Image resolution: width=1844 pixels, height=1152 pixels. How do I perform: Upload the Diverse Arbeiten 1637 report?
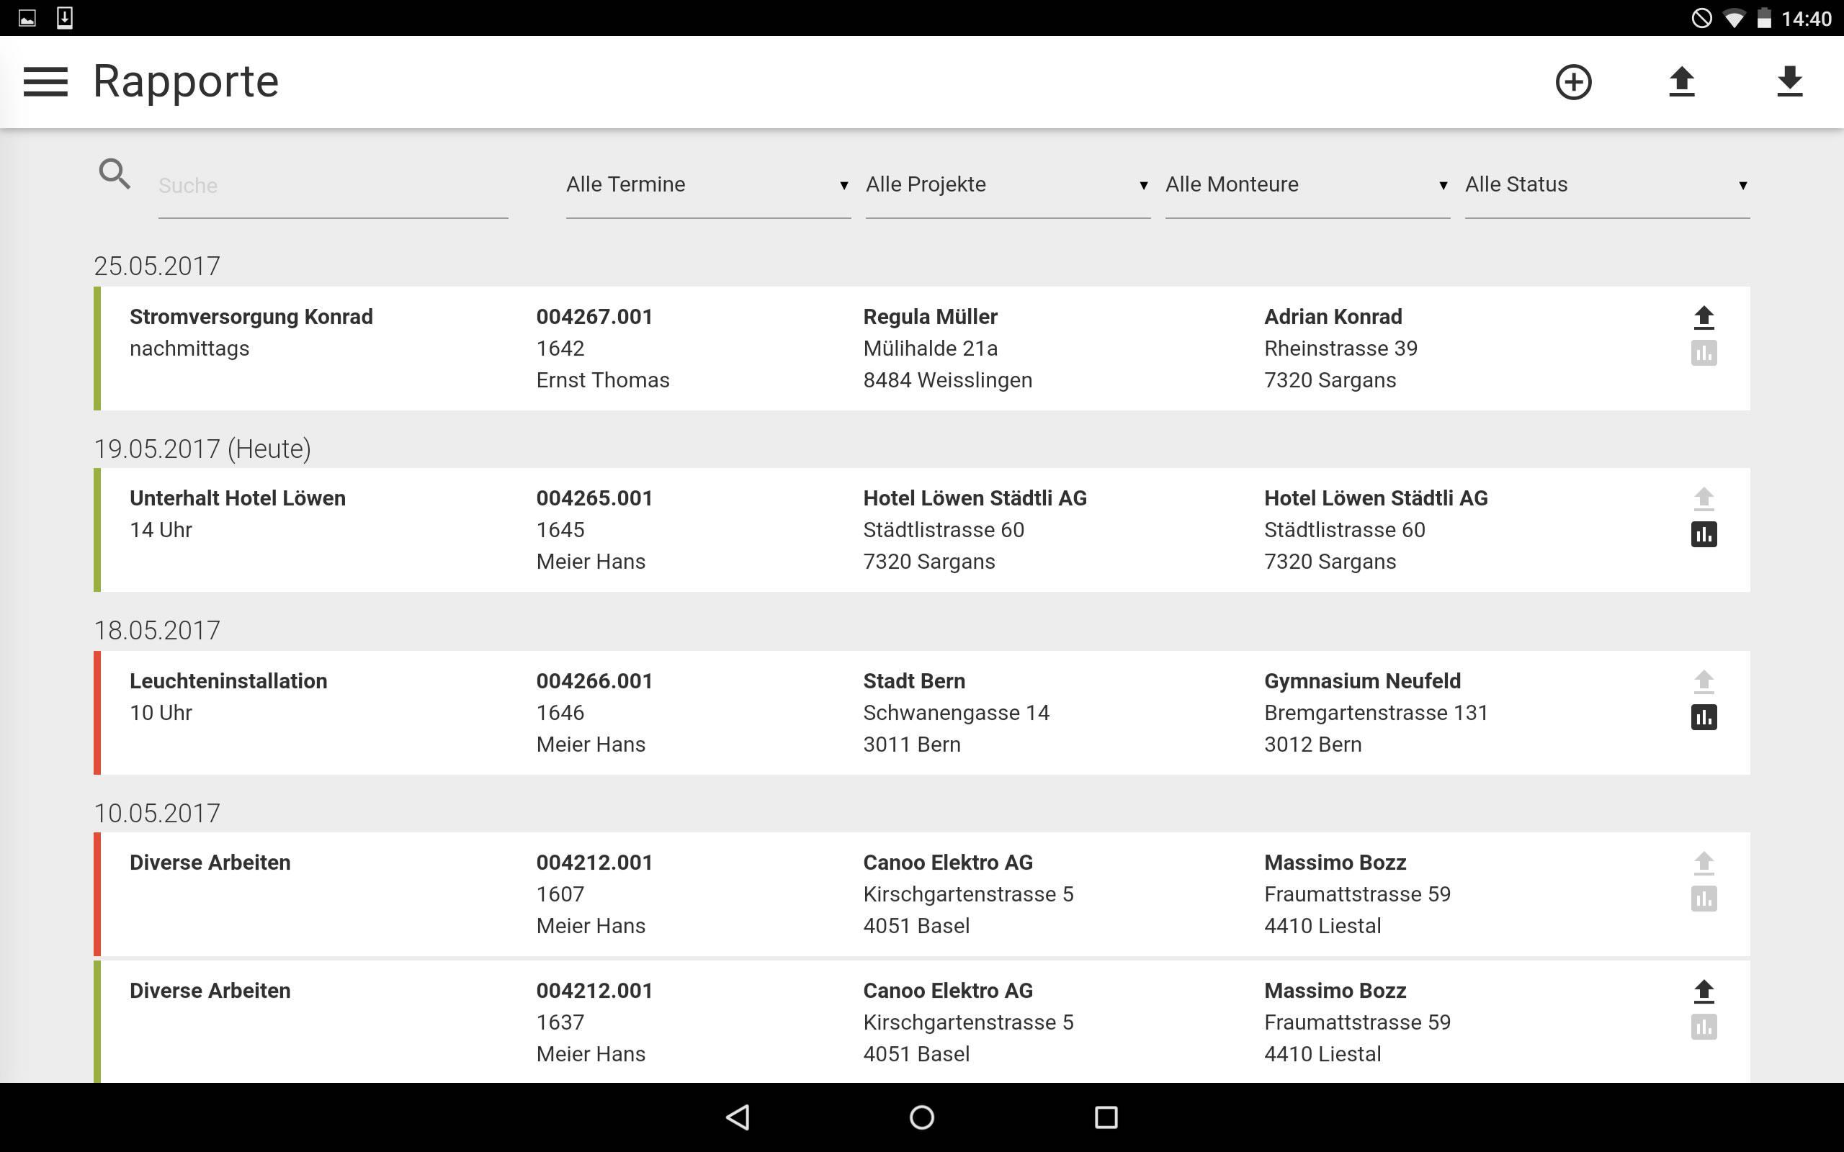click(1703, 991)
